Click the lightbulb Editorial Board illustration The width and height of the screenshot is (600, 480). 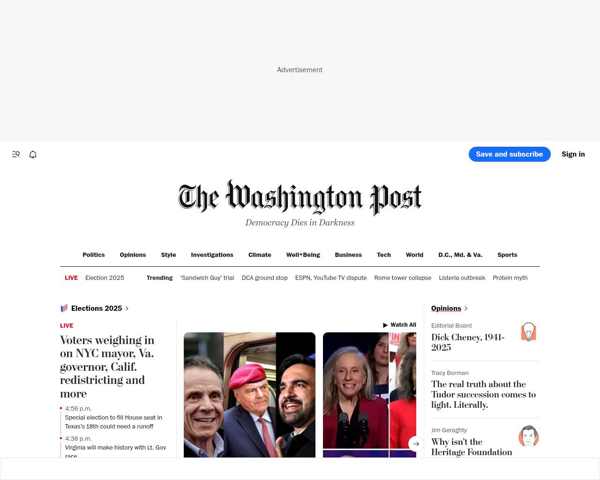coord(528,332)
